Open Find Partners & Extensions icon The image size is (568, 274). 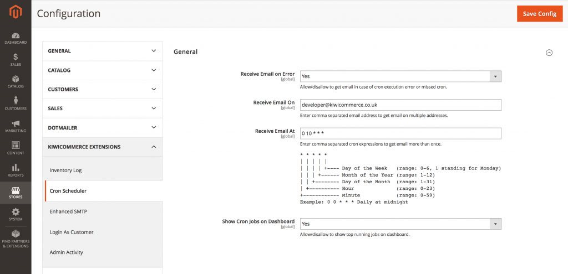coord(16,238)
